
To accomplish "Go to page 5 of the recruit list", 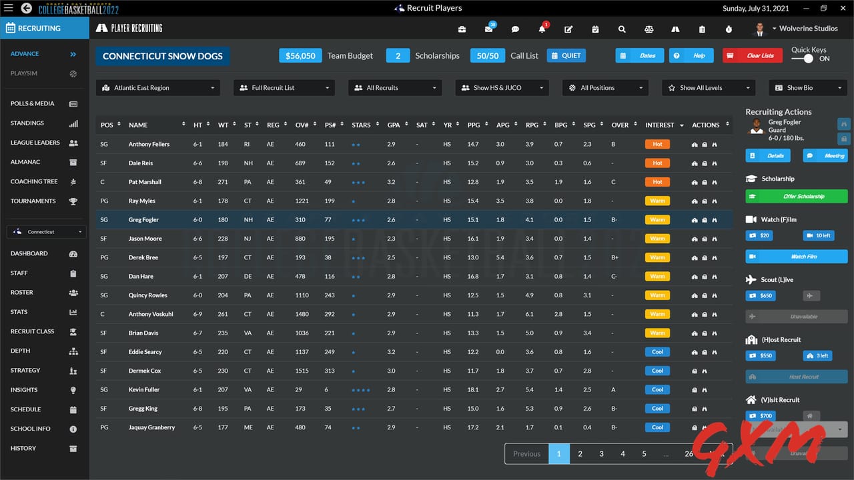I will (x=644, y=453).
